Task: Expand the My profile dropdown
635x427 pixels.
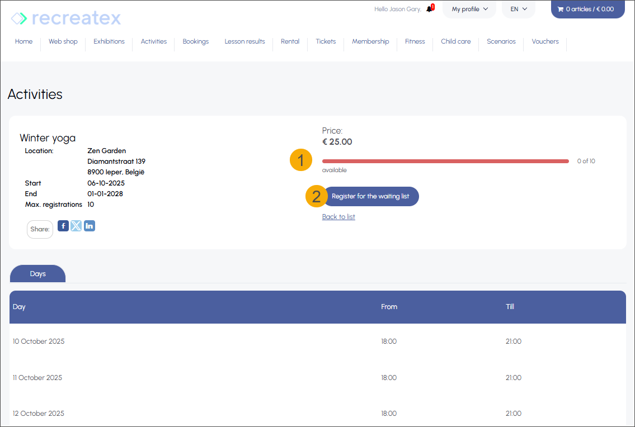Action: tap(469, 9)
